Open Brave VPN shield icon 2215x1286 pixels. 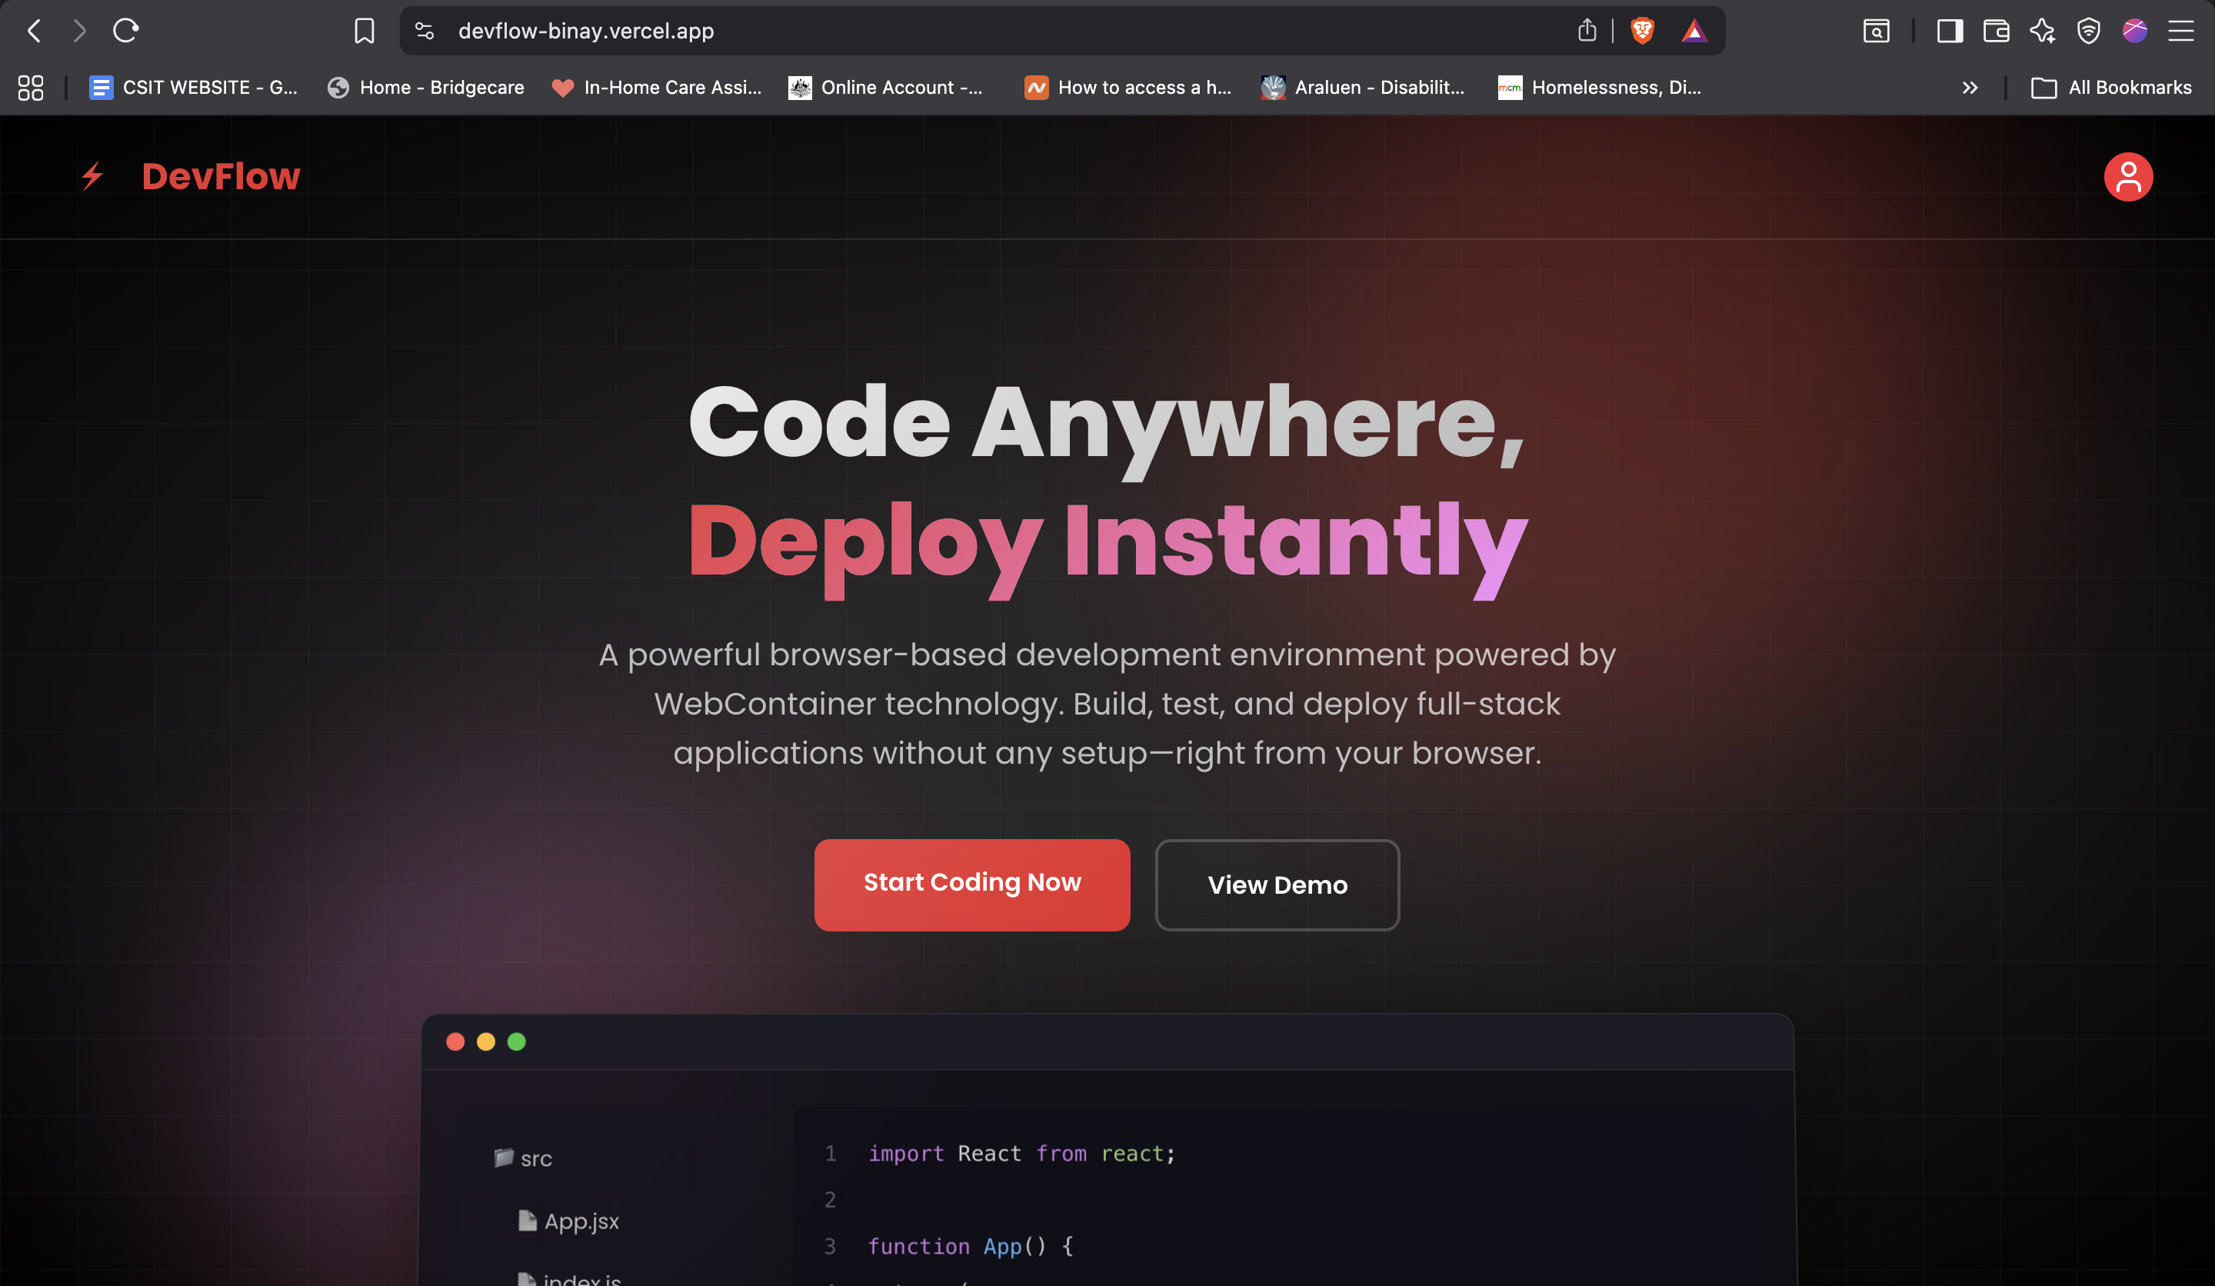pos(2088,31)
